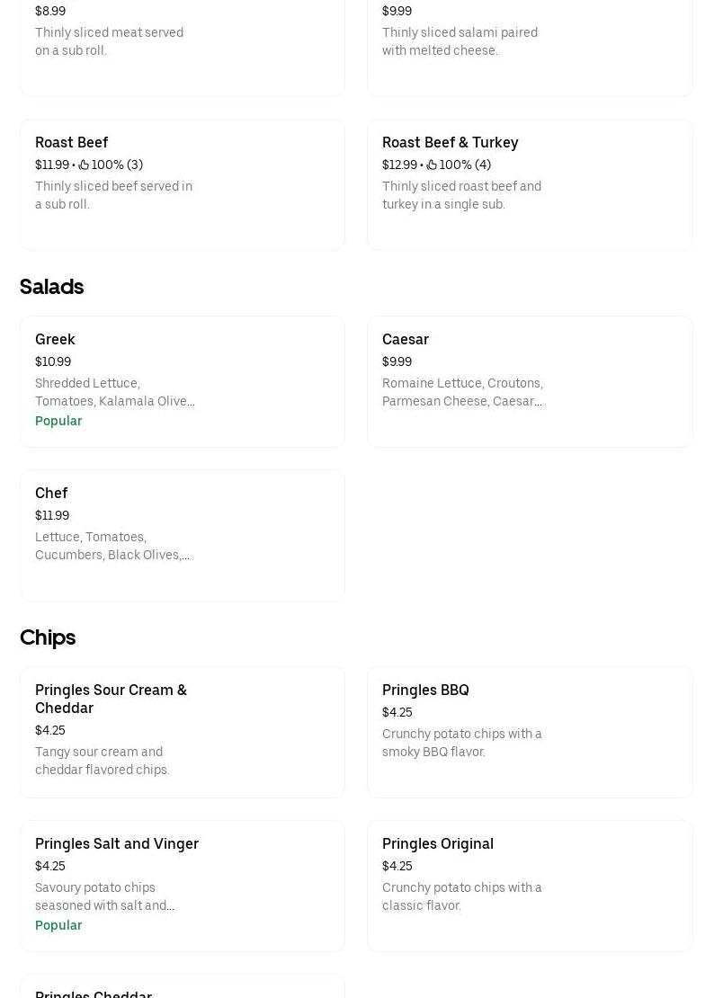Select the Pringles BBQ chips card
The image size is (723, 998).
(530, 732)
